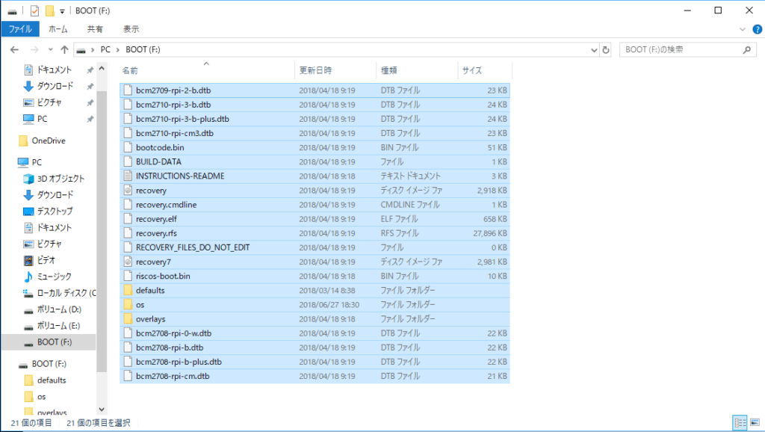Click the New Folder icon in title bar

tap(50, 10)
